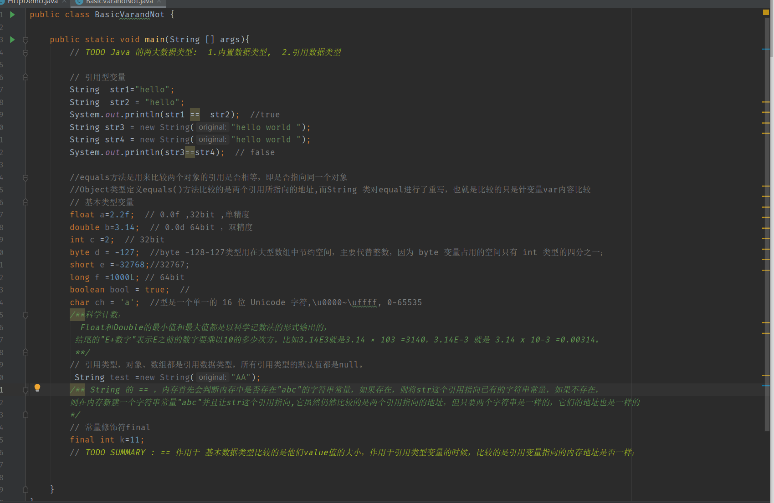The image size is (774, 503).
Task: Click the Float和Double doc comment line
Action: pyautogui.click(x=204, y=327)
